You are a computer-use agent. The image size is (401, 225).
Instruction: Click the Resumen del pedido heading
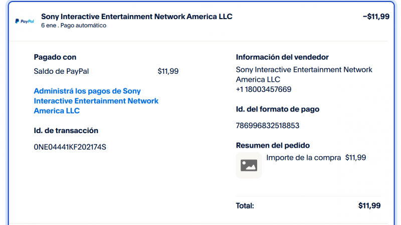(273, 145)
